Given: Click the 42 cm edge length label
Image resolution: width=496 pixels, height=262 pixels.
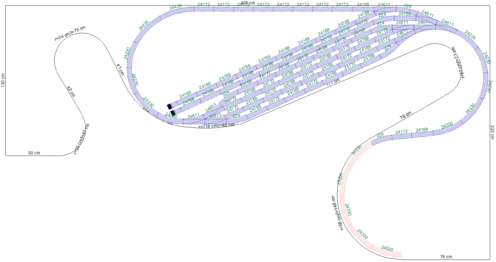Looking at the screenshot, I should 71,91.
